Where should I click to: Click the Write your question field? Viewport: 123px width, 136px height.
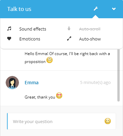[61, 121]
